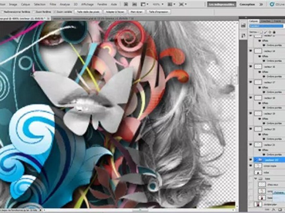Open the Calque menu
Viewport: 285px width, 213px height.
click(x=26, y=4)
